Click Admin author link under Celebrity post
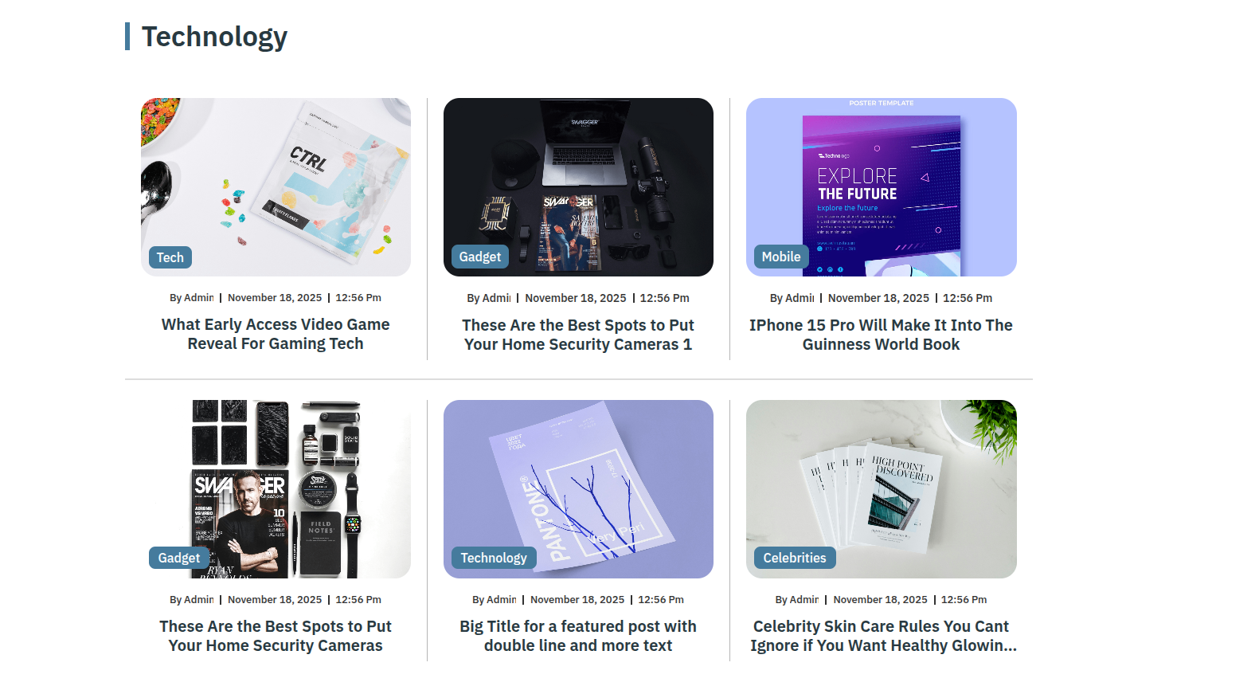1259x686 pixels. tap(804, 600)
